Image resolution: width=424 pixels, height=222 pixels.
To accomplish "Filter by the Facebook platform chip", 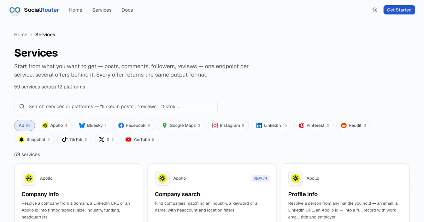I will tap(134, 125).
